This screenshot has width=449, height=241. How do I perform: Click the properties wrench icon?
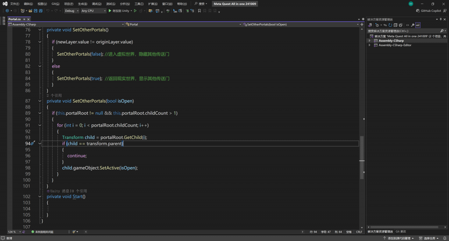coord(413,25)
